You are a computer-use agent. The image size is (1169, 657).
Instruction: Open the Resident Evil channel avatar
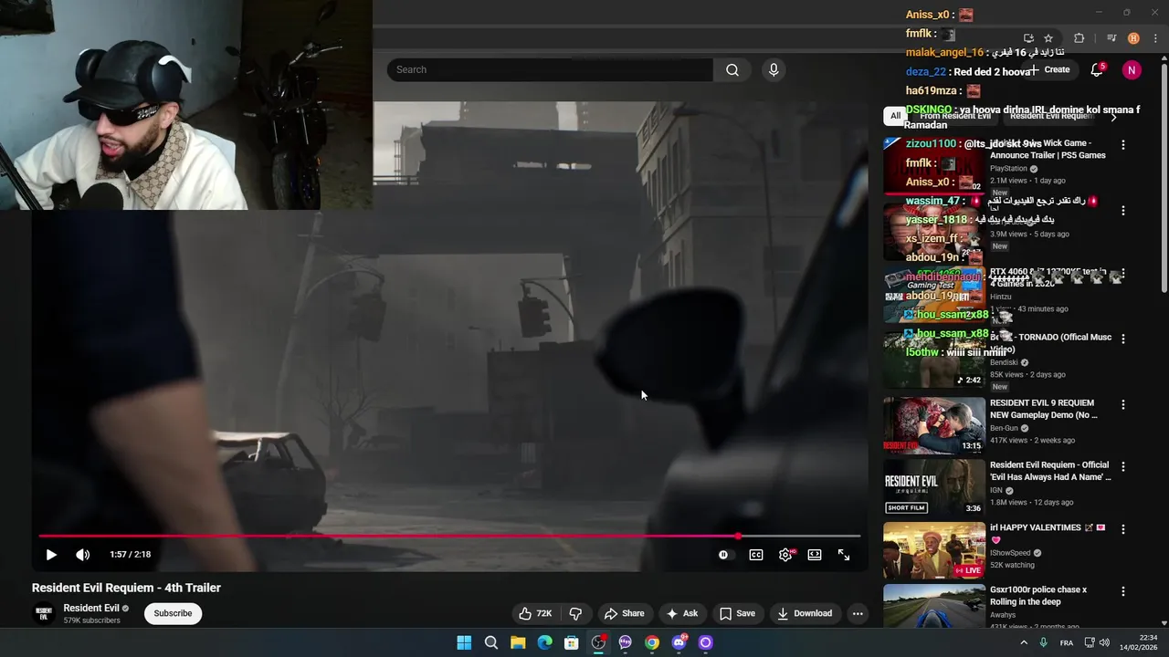[44, 613]
